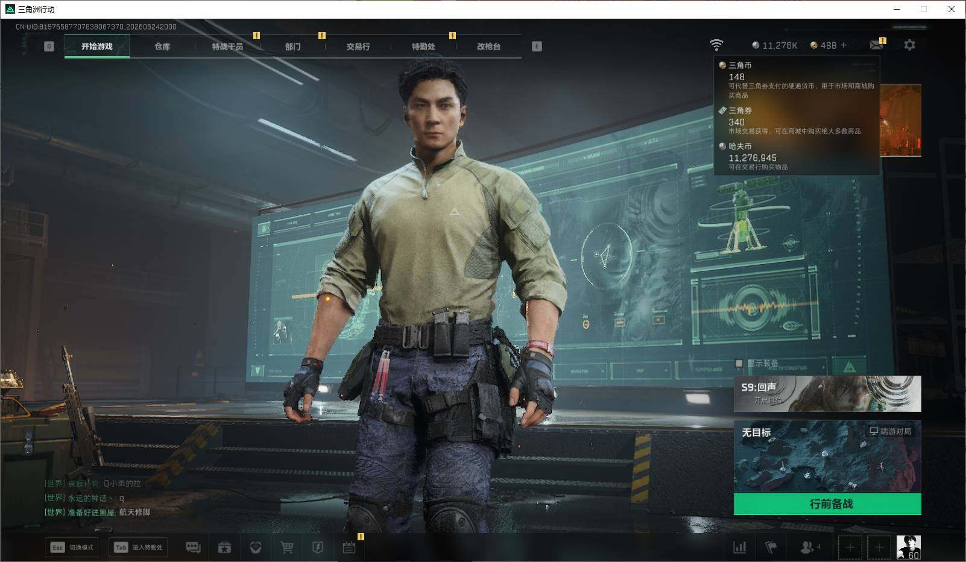Open the star briefcase icon
Image resolution: width=966 pixels, height=562 pixels.
tap(224, 548)
